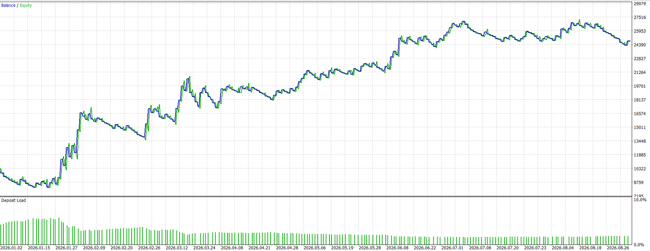
Task: Select the 27516 axis value
Action: pos(640,17)
